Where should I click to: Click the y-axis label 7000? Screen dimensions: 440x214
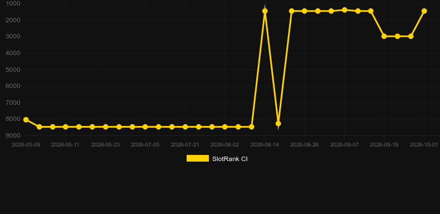pyautogui.click(x=13, y=103)
